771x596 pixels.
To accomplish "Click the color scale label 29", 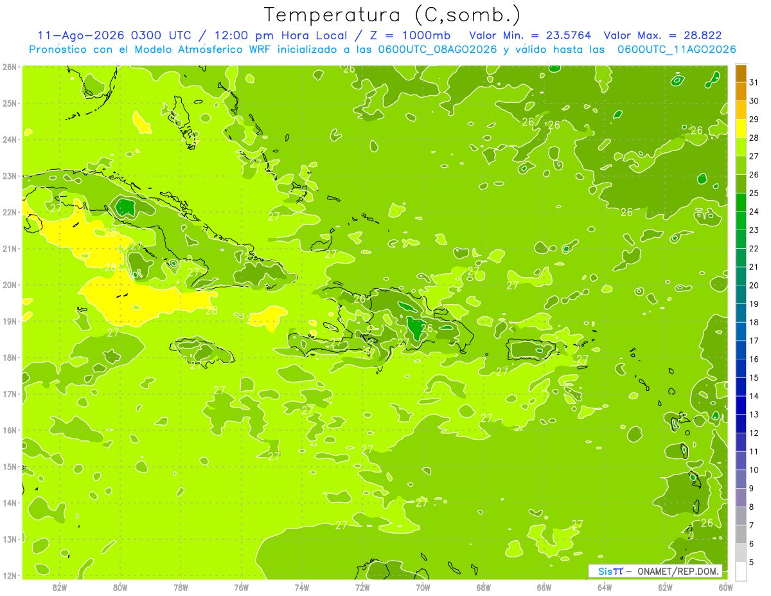I will [754, 119].
